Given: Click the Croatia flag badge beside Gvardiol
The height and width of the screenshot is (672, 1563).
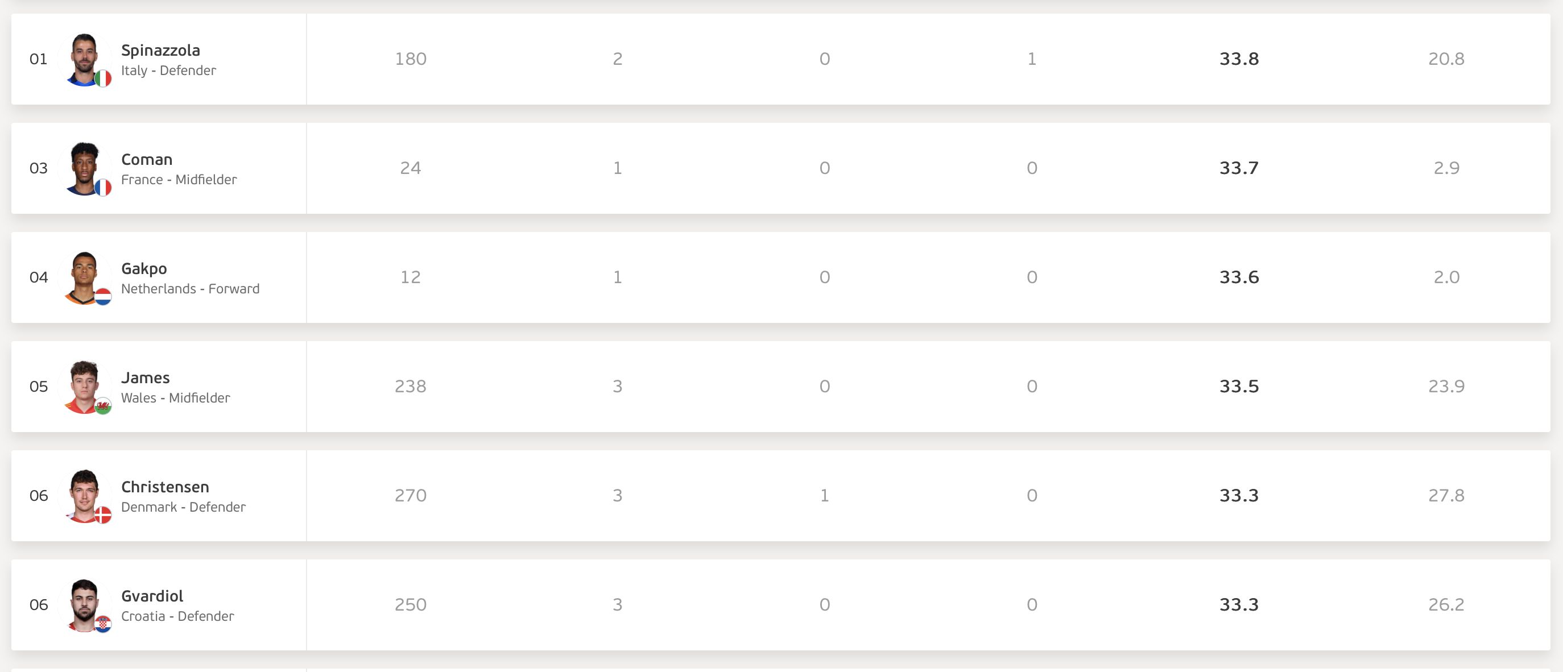Looking at the screenshot, I should click(103, 624).
